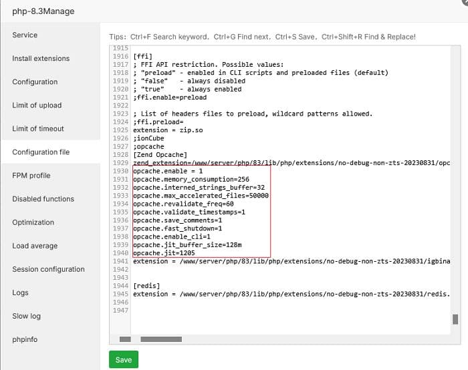Viewport: 468px width, 370px height.
Task: Click the horizontal scrollbar thumb of editor
Action: (161, 339)
